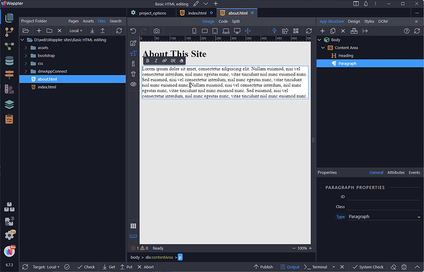The image size is (424, 272).
Task: Open the Attributes properties tab
Action: pyautogui.click(x=396, y=173)
